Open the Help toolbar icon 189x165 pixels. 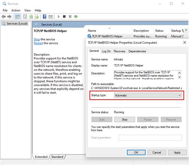pyautogui.click(x=45, y=17)
